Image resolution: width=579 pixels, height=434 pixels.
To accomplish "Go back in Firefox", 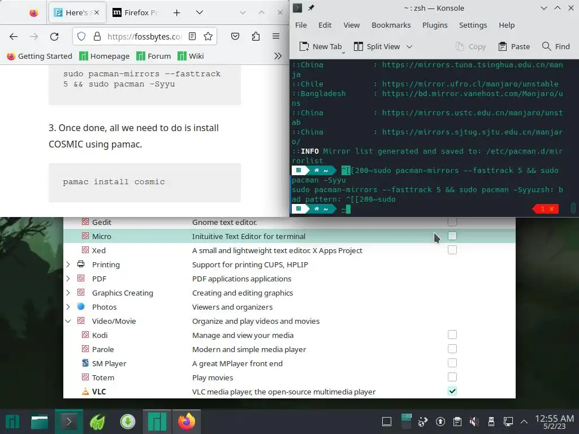I will 14,36.
